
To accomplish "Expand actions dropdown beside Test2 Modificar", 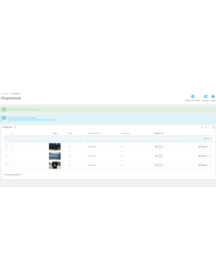I will (210, 165).
